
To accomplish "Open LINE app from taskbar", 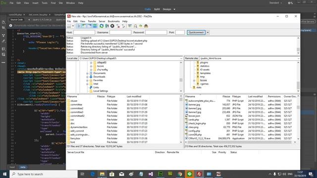I will pyautogui.click(x=189, y=174).
